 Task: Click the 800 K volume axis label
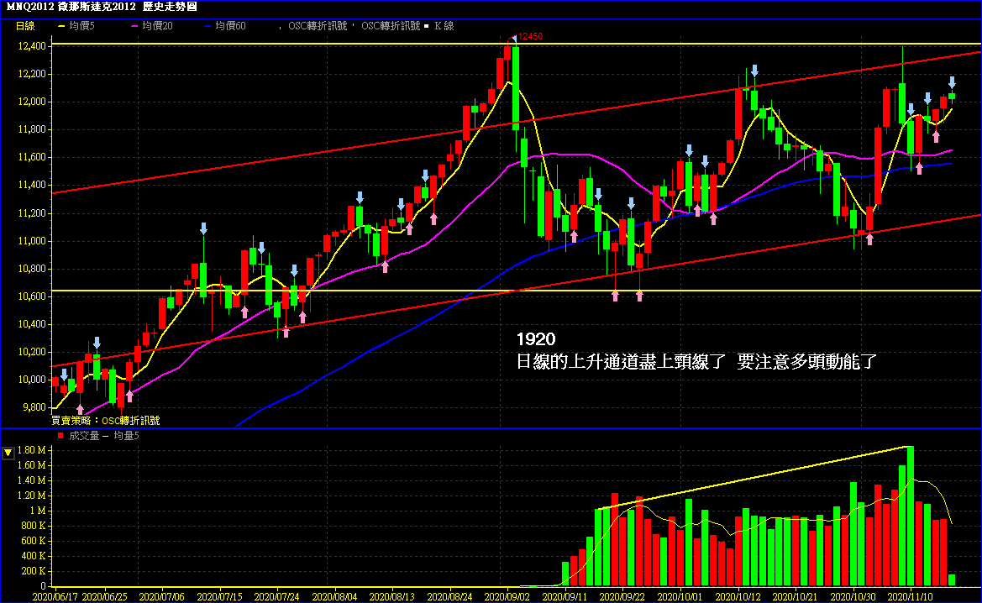click(34, 526)
